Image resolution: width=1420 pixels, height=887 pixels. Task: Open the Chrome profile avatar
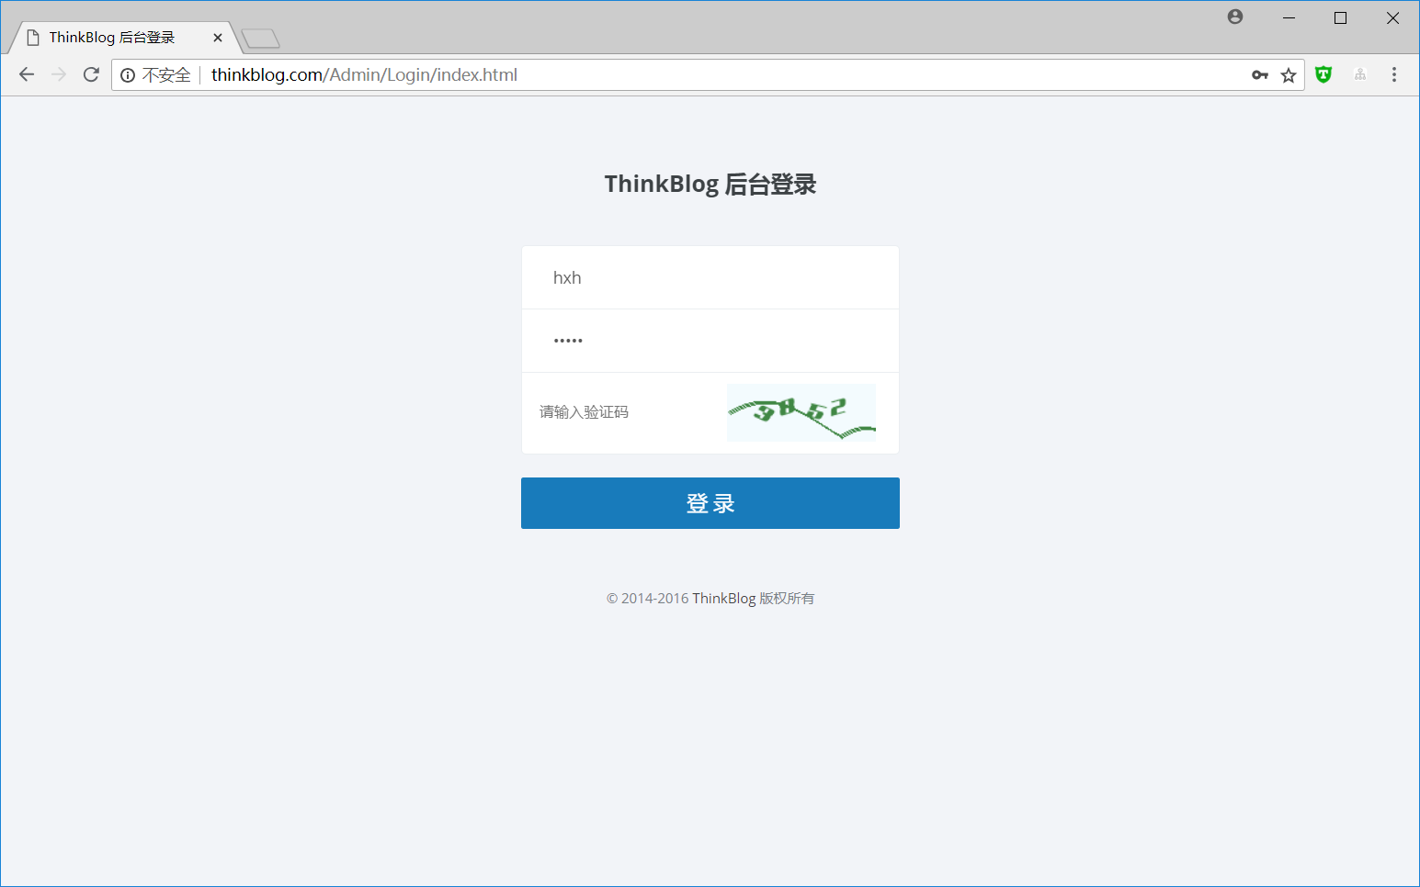(x=1235, y=17)
